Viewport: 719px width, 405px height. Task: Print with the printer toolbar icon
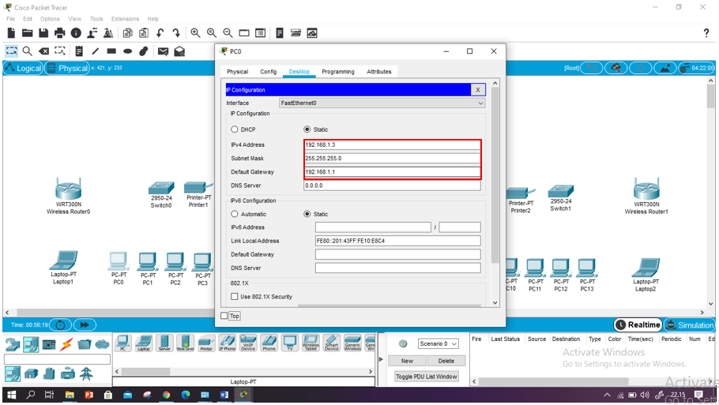pos(59,33)
